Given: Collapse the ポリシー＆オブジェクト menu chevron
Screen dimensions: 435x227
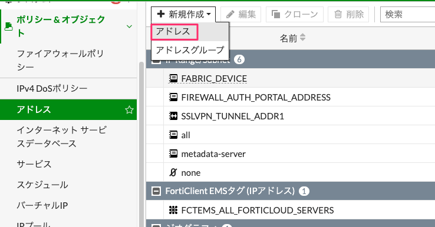Looking at the screenshot, I should click(129, 26).
